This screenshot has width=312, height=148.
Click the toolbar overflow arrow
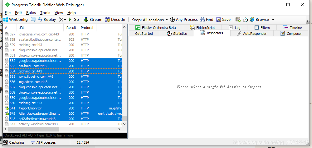pos(307,21)
